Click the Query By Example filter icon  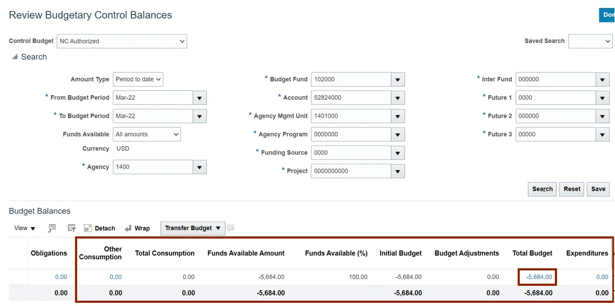click(x=72, y=228)
